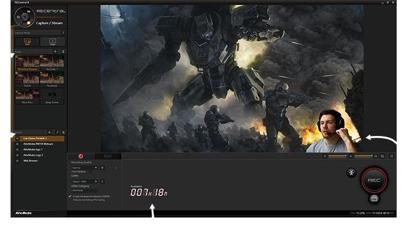Viewport: 410px width, 227px height.
Task: Select the Multi capture mode
Action: tap(27, 42)
